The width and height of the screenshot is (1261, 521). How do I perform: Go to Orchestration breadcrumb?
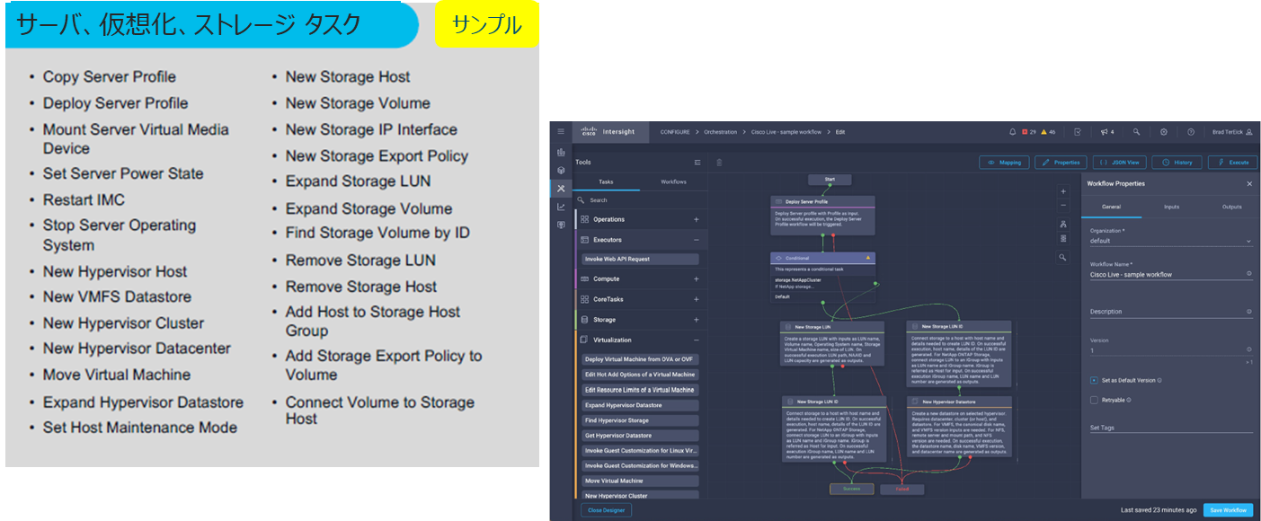[720, 132]
